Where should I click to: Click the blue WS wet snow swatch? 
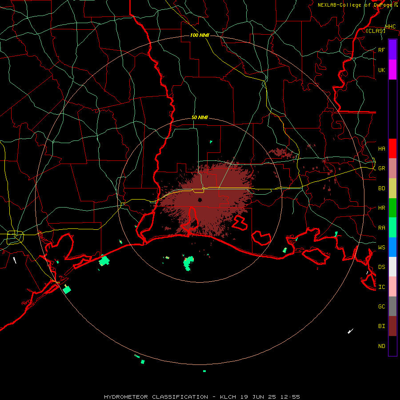[x=392, y=247]
